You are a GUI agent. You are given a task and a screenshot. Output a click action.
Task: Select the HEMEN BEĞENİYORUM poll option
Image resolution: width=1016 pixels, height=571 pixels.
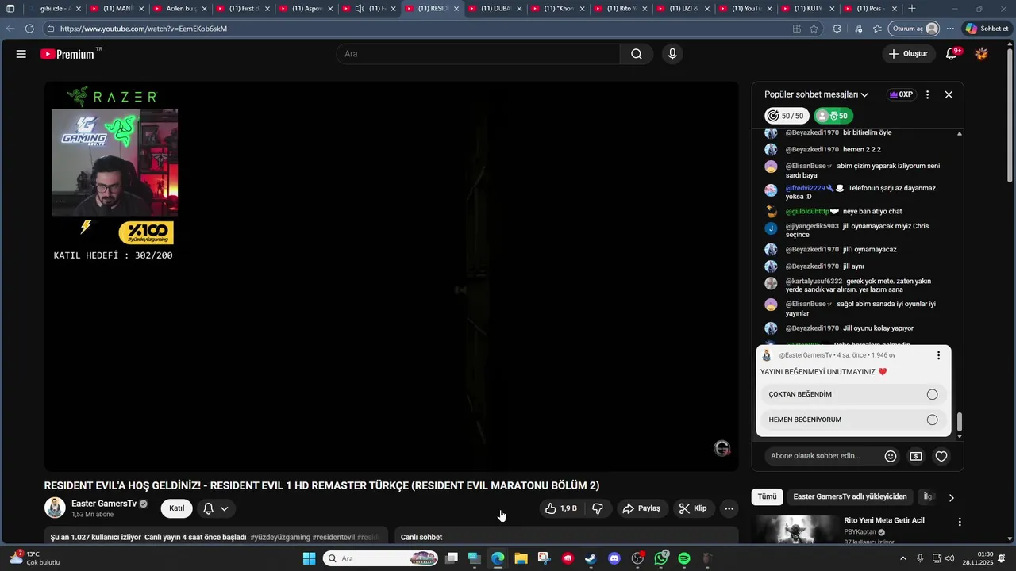[x=854, y=420]
